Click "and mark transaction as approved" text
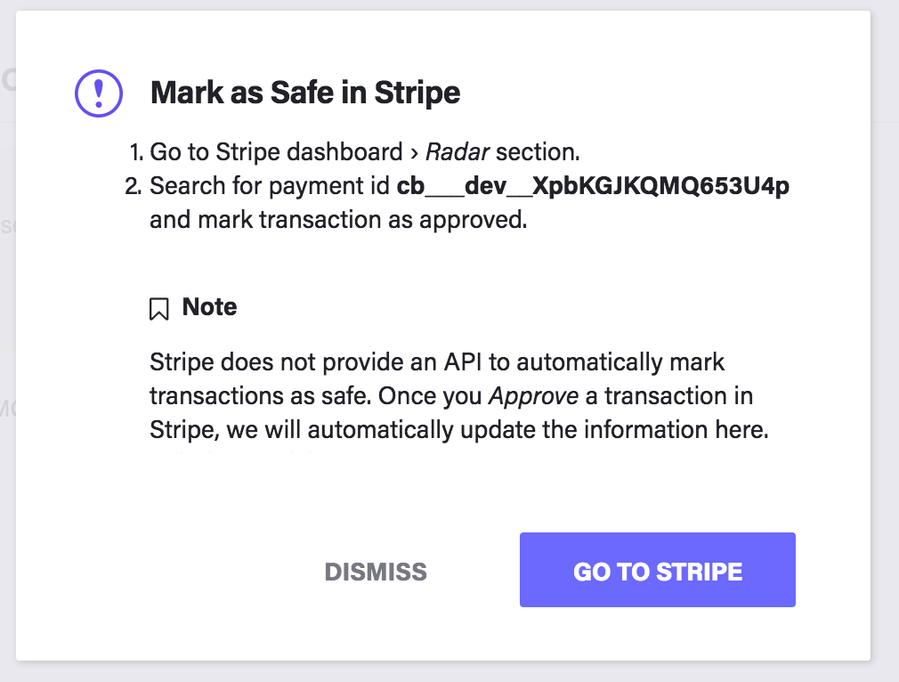The height and width of the screenshot is (682, 899). tap(338, 220)
